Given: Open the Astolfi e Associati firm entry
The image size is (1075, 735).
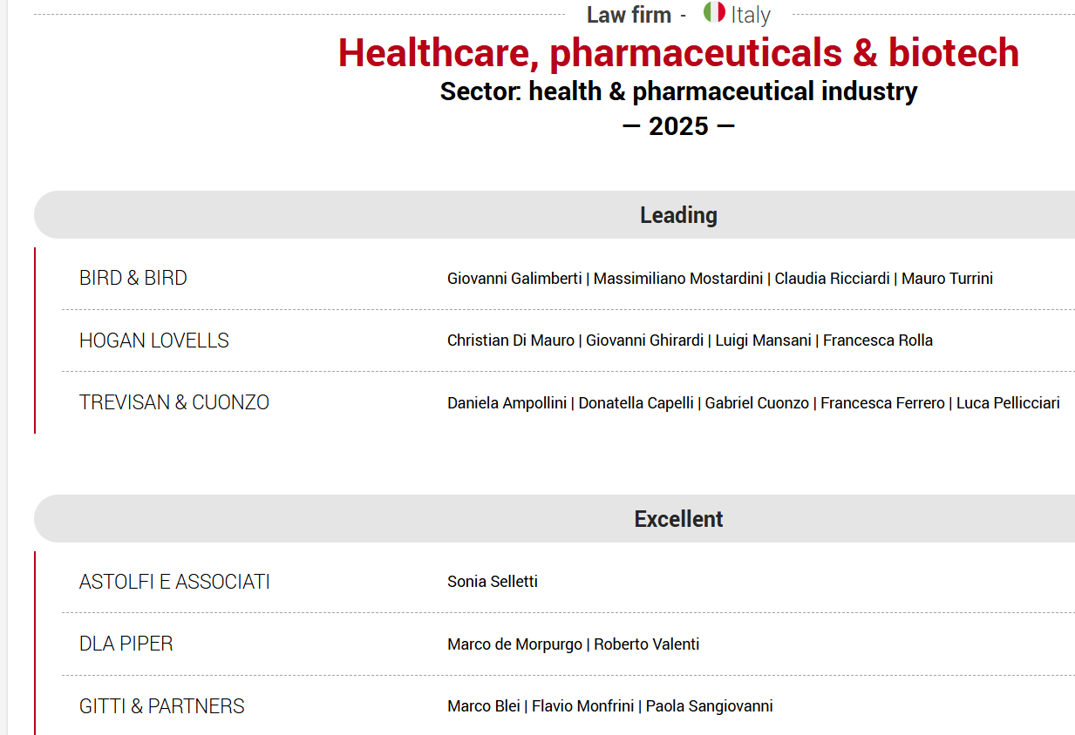Looking at the screenshot, I should click(174, 582).
